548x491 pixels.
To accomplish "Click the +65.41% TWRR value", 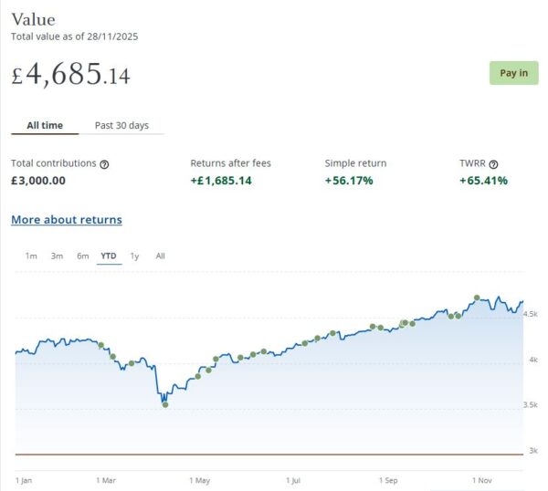I will 483,181.
